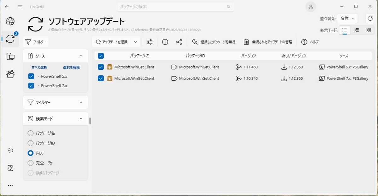This screenshot has width=378, height=196.
Task: Toggle the hamburger navigation menu
Action: click(20, 7)
